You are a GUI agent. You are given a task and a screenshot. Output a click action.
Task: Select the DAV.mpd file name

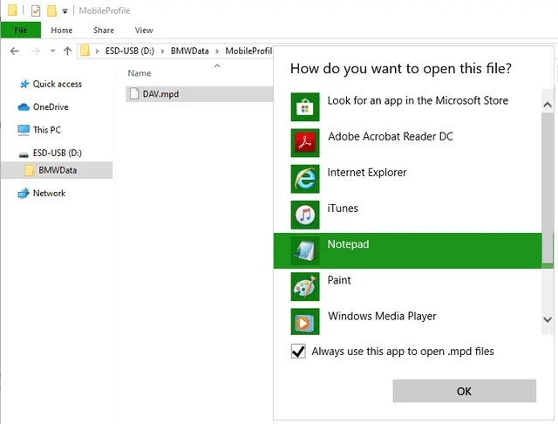point(160,94)
